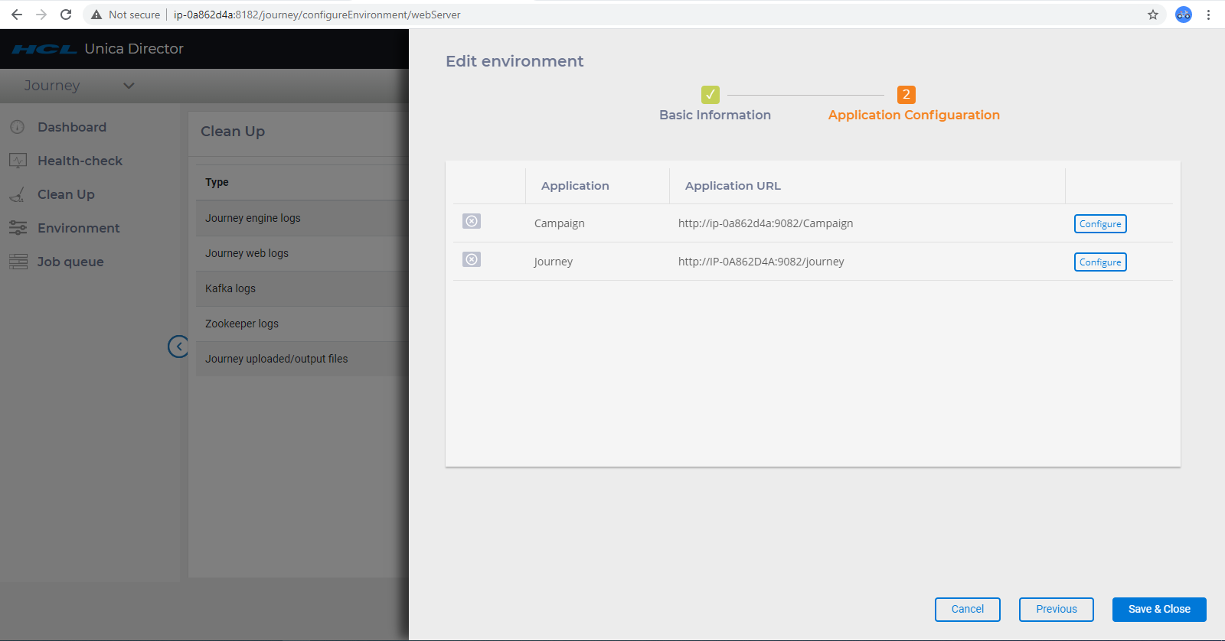Cancel editing the environment
Screen dimensions: 1225x641
tap(968, 610)
